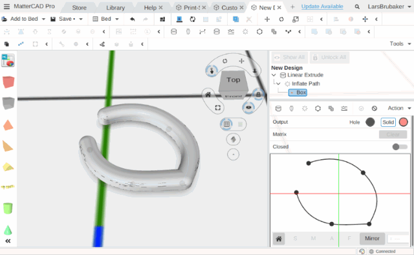Select the Hole output option
Screen dimensions: 414x255
point(354,122)
